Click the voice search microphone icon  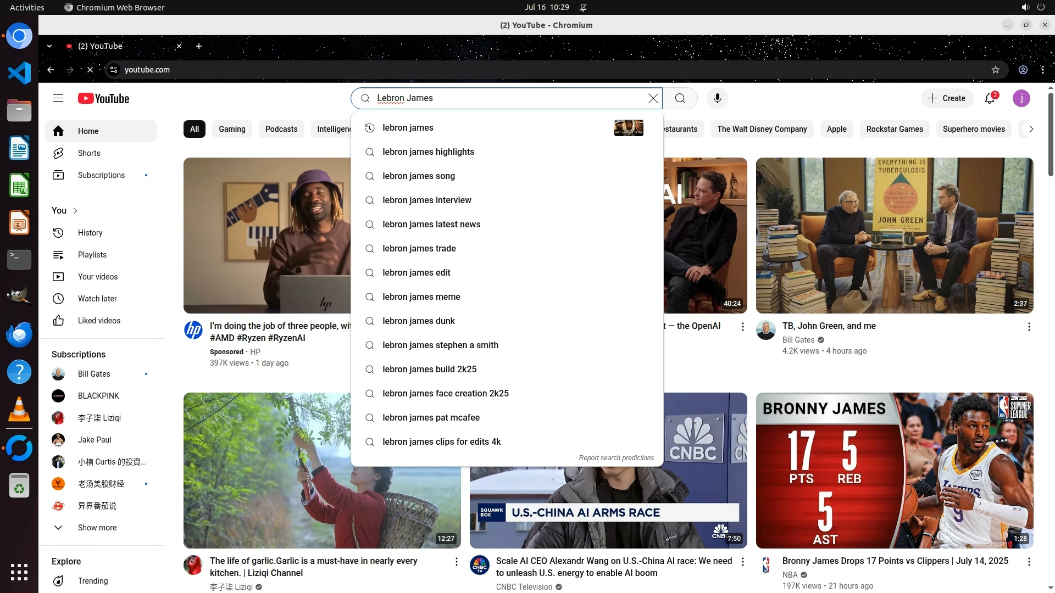[x=717, y=98]
